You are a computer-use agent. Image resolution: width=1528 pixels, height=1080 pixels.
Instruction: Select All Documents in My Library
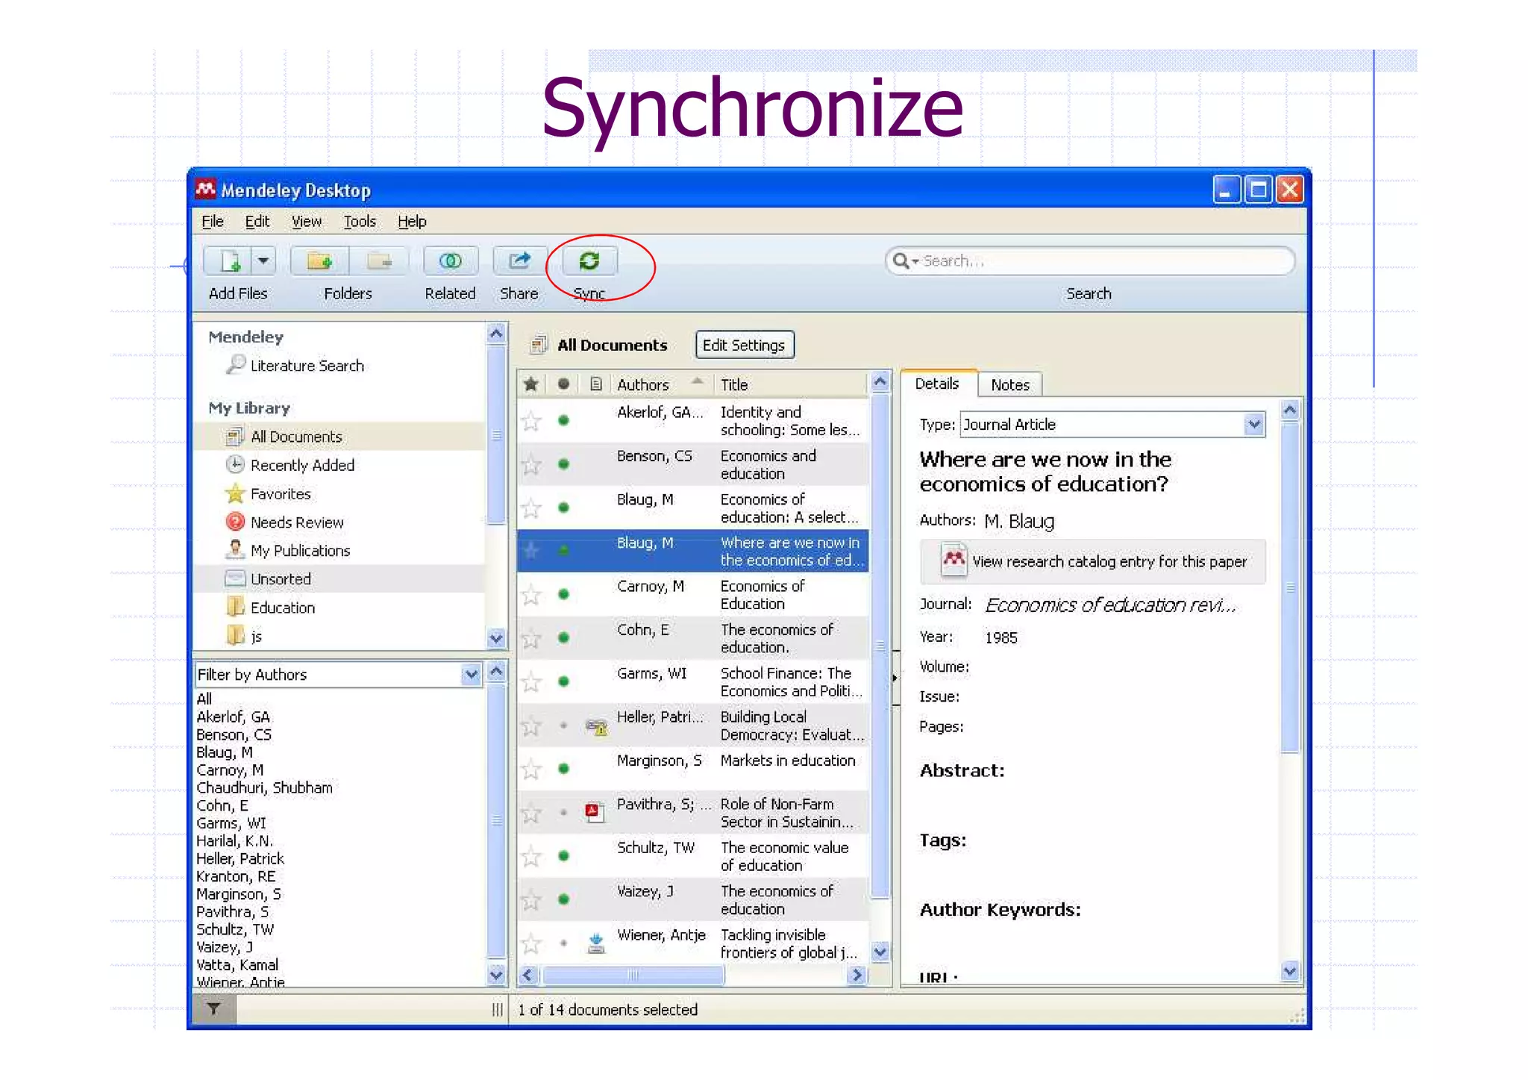tap(296, 437)
